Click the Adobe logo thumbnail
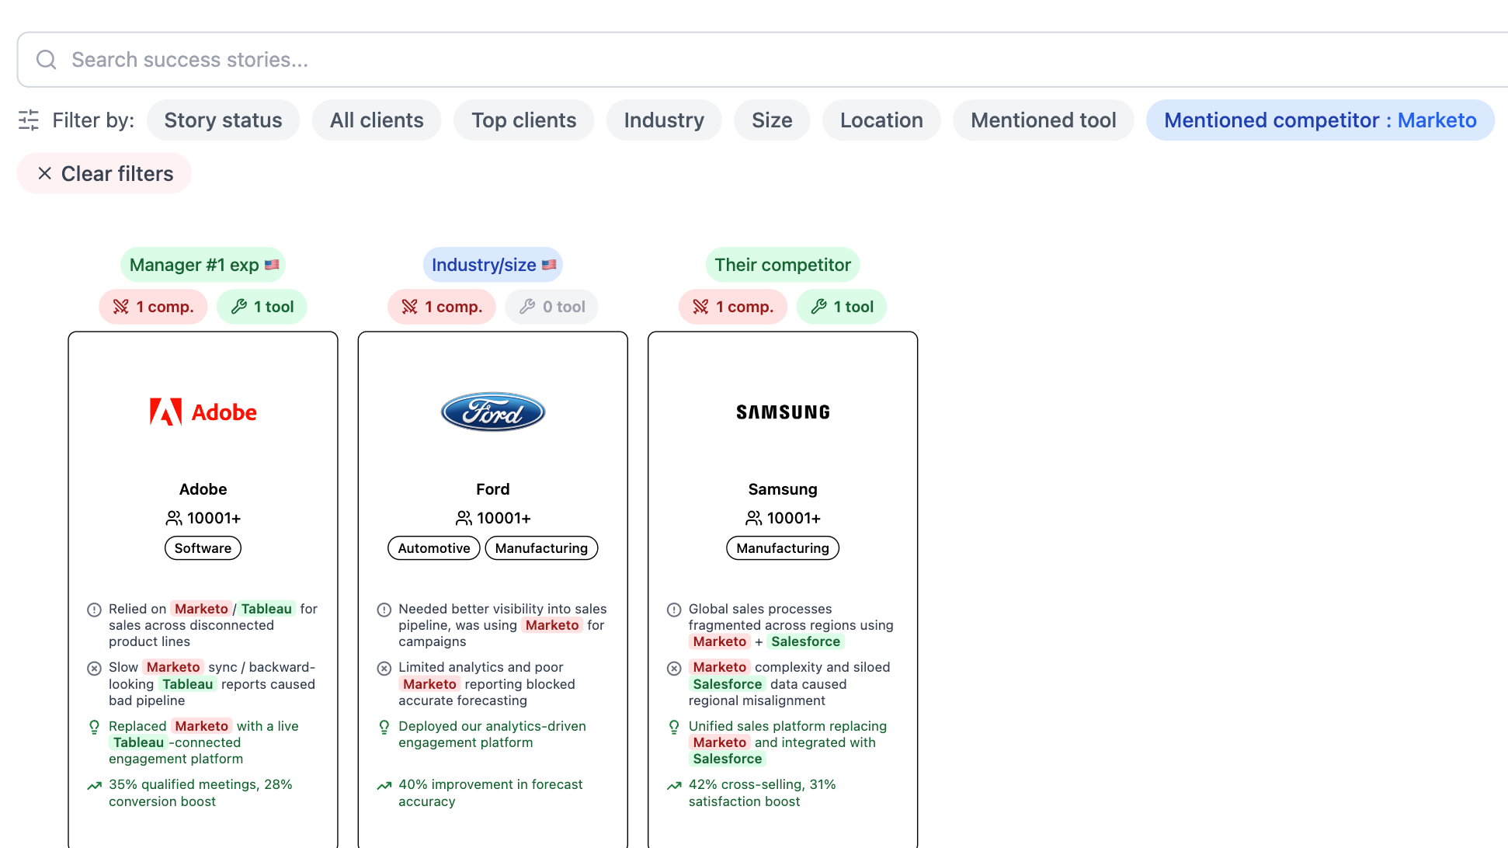Viewport: 1508px width, 848px height. [x=203, y=412]
